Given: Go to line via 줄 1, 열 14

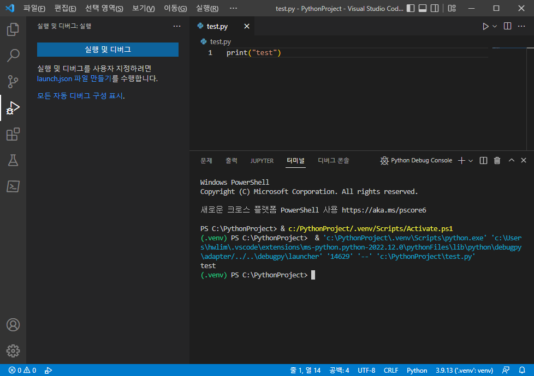Looking at the screenshot, I should coord(305,370).
